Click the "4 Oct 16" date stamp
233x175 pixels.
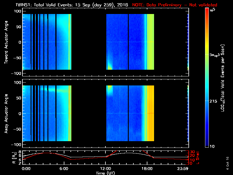pos(227,161)
